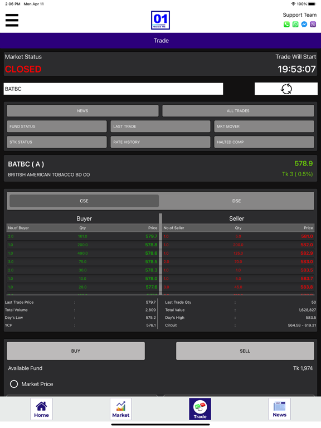The image size is (321, 428).
Task: Select seller price 581.0
Action: 307,236
